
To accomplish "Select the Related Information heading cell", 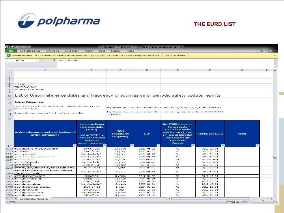I will 29,102.
